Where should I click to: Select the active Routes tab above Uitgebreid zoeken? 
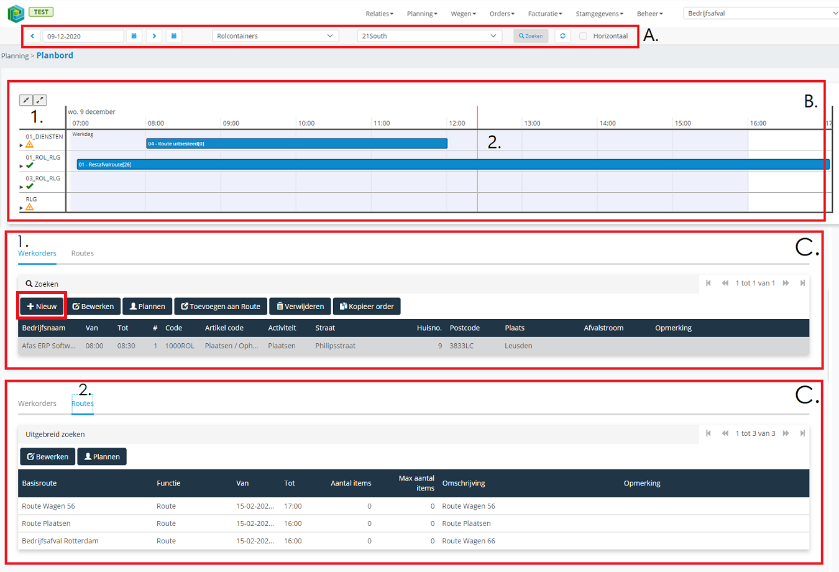tap(82, 404)
